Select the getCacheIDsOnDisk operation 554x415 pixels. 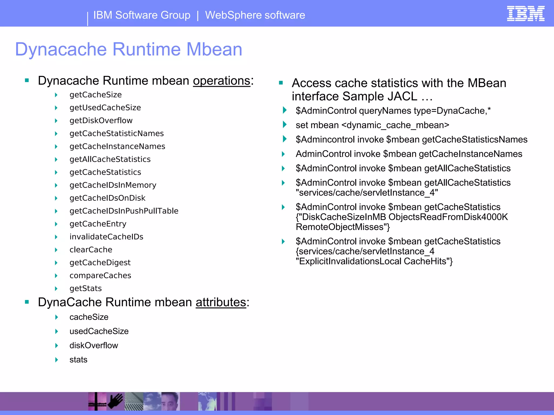coord(107,198)
